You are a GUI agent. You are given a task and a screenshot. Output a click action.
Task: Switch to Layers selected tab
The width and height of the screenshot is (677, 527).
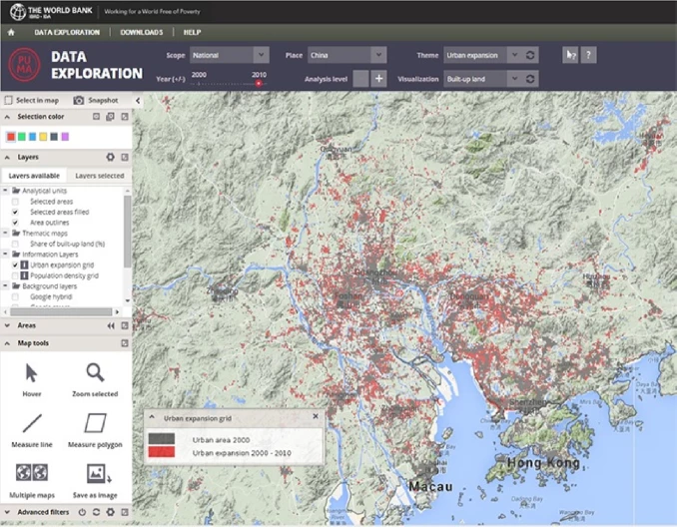coord(99,176)
